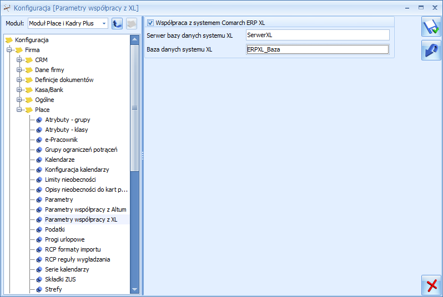Expand the Definicje dokumentów node

(19, 80)
